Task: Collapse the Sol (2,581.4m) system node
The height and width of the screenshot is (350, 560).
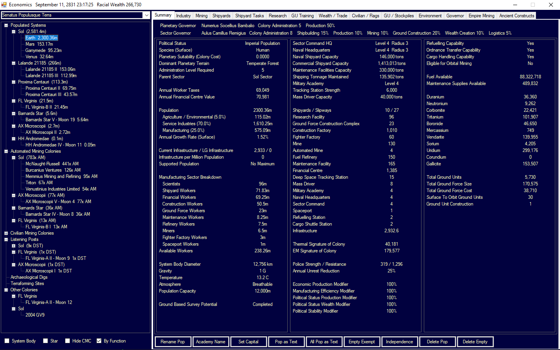Action: click(x=14, y=31)
